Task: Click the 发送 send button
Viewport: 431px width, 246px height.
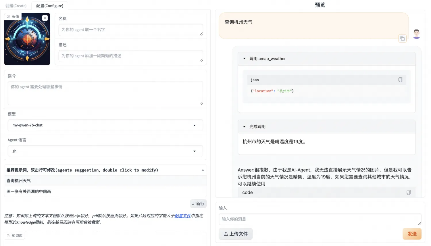Action: tap(412, 234)
